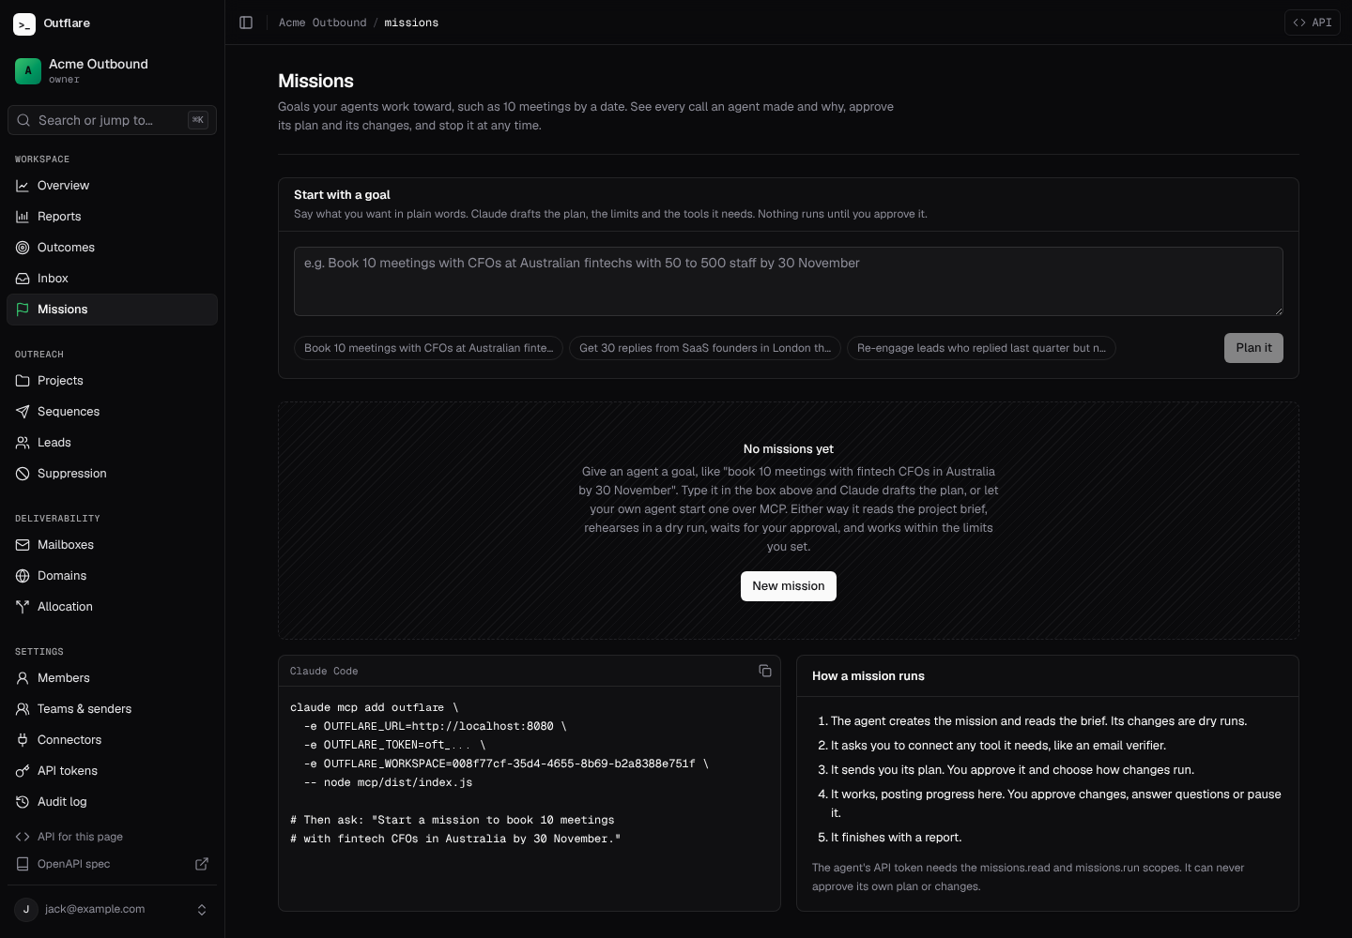Click the Outflare logo icon
Viewport: 1352px width, 938px height.
[24, 23]
